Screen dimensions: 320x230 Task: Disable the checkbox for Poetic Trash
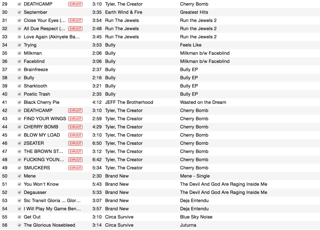(x=20, y=94)
